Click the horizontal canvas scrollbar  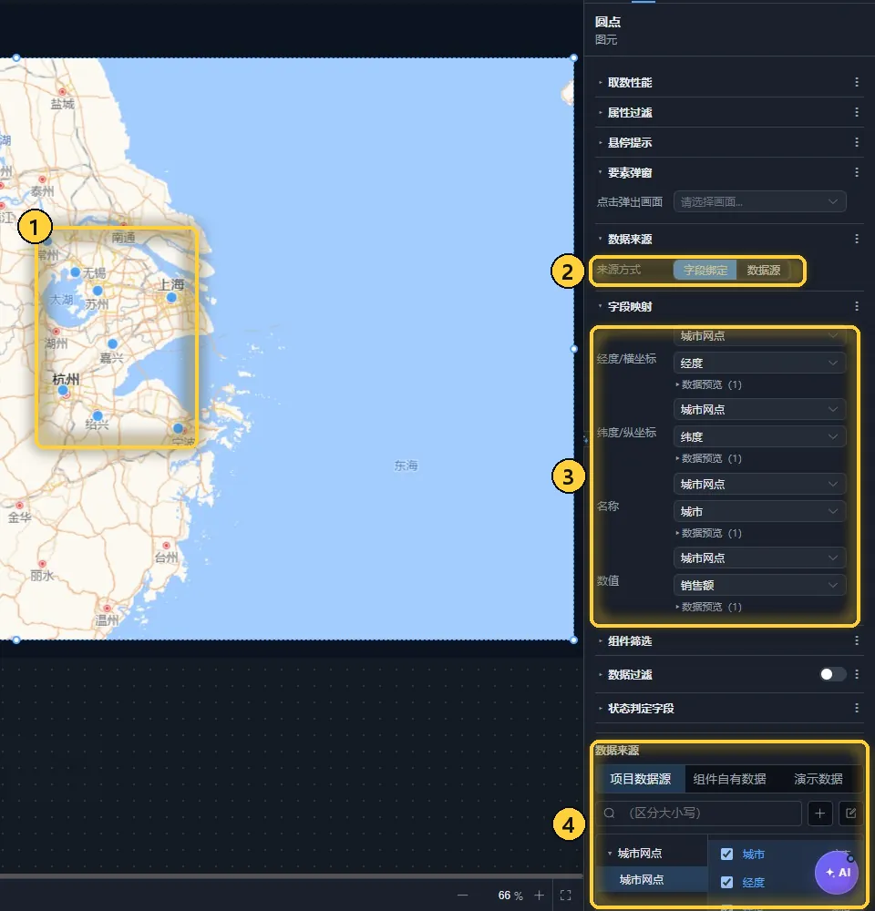291,875
